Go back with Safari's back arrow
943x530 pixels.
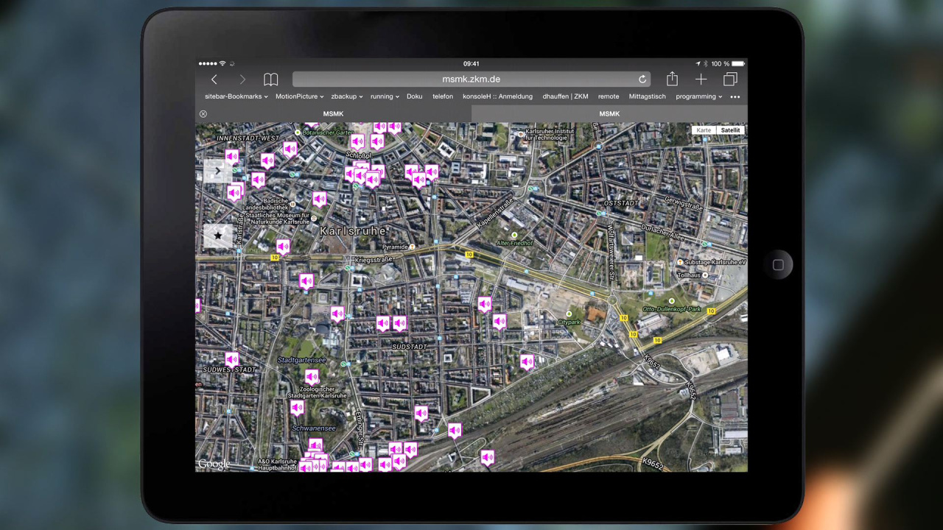214,79
